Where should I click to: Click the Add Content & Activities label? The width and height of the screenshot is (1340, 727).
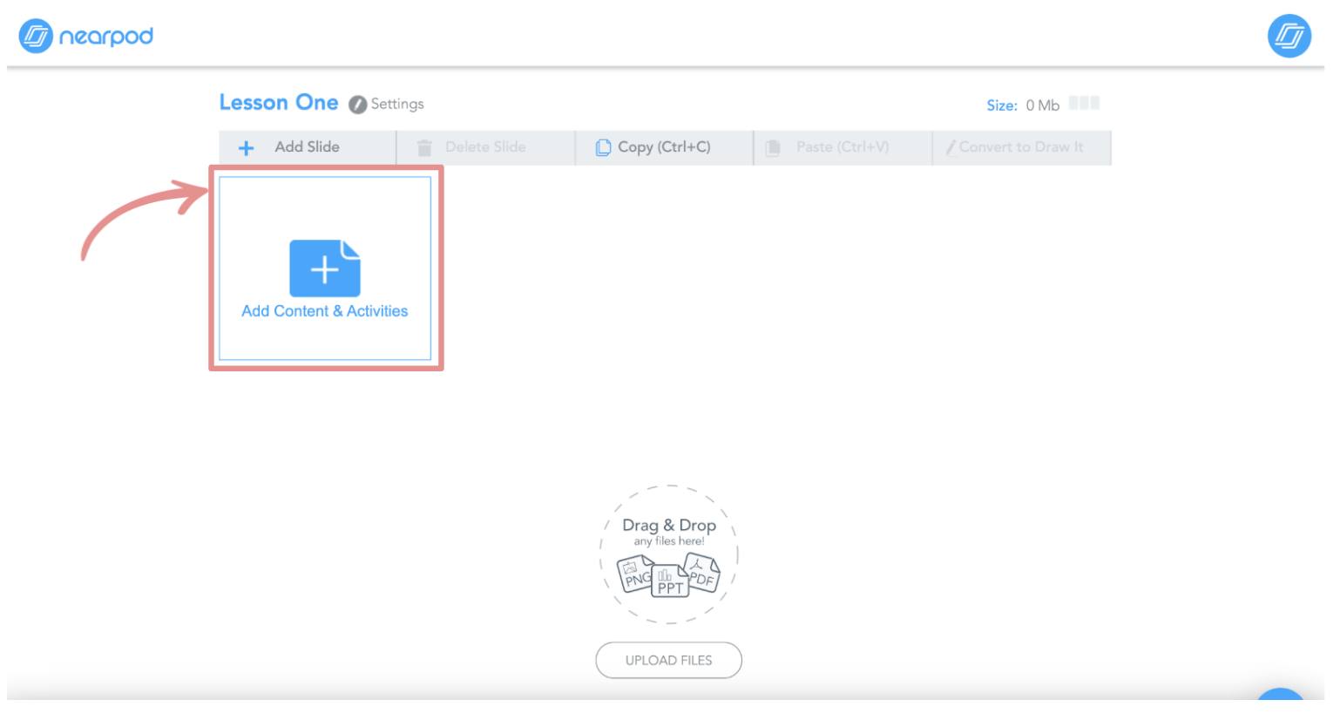pyautogui.click(x=324, y=311)
